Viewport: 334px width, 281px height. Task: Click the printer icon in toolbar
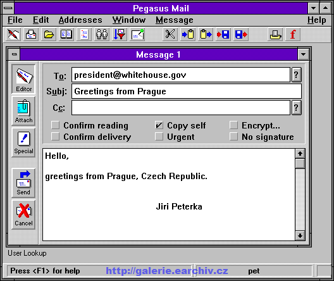click(31, 34)
